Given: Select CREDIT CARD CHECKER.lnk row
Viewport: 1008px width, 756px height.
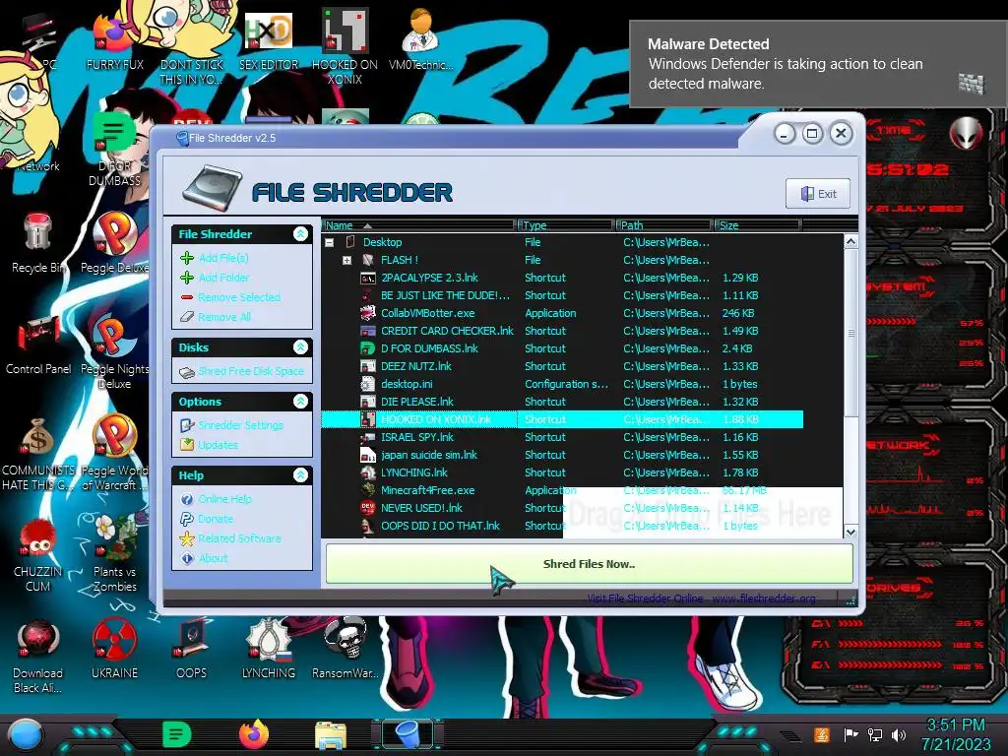Looking at the screenshot, I should coord(562,331).
